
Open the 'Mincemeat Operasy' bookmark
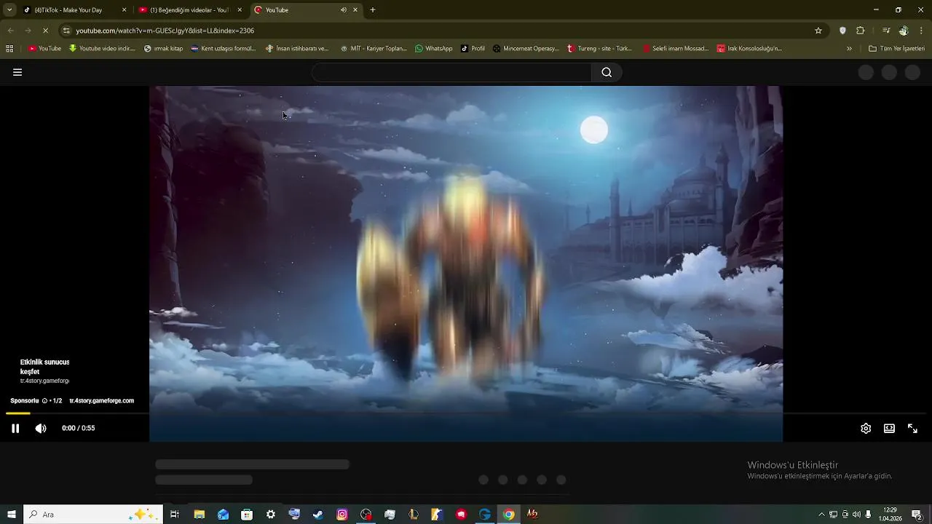coord(526,49)
